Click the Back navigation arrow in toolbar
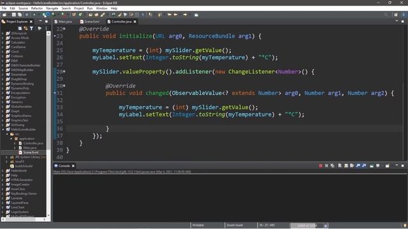Viewport: 408px width, 229px height. click(x=176, y=15)
